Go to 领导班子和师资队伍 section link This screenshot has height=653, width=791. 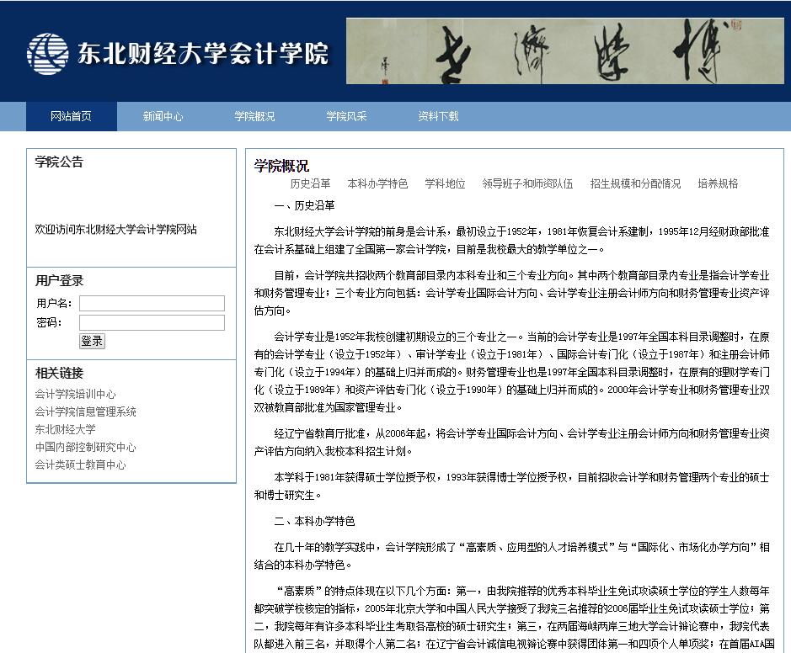point(527,183)
